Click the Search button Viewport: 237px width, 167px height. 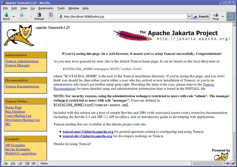tap(201, 17)
